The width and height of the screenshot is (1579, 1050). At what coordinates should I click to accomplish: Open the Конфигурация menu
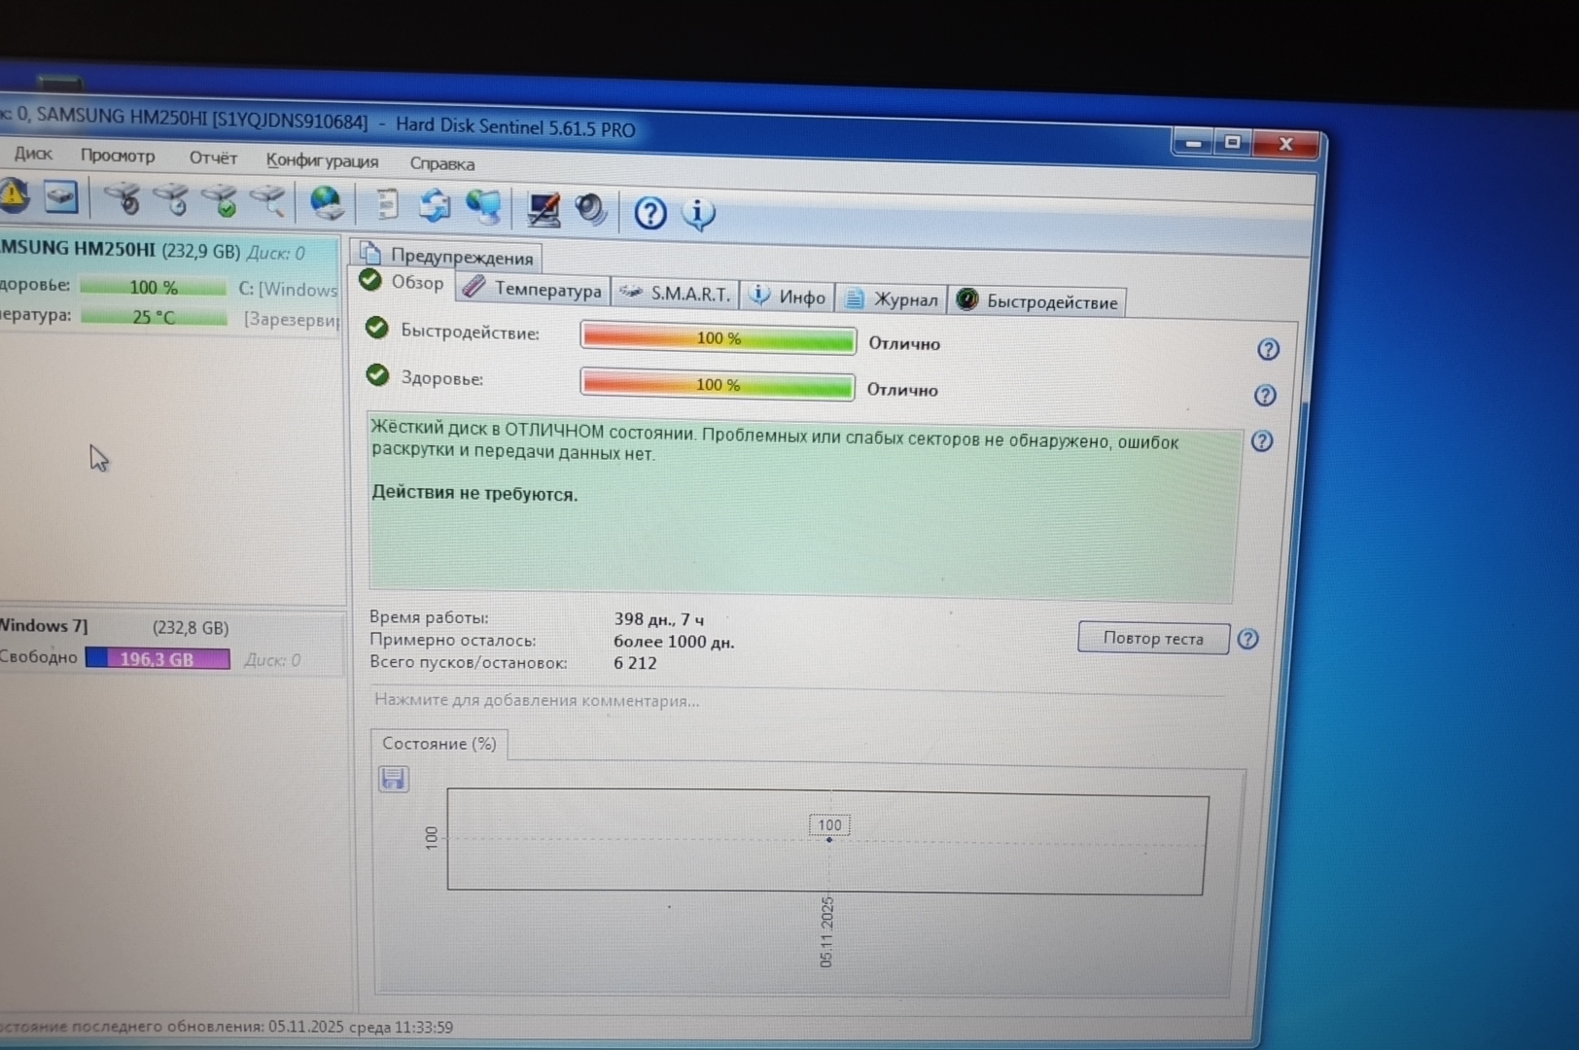(x=322, y=160)
